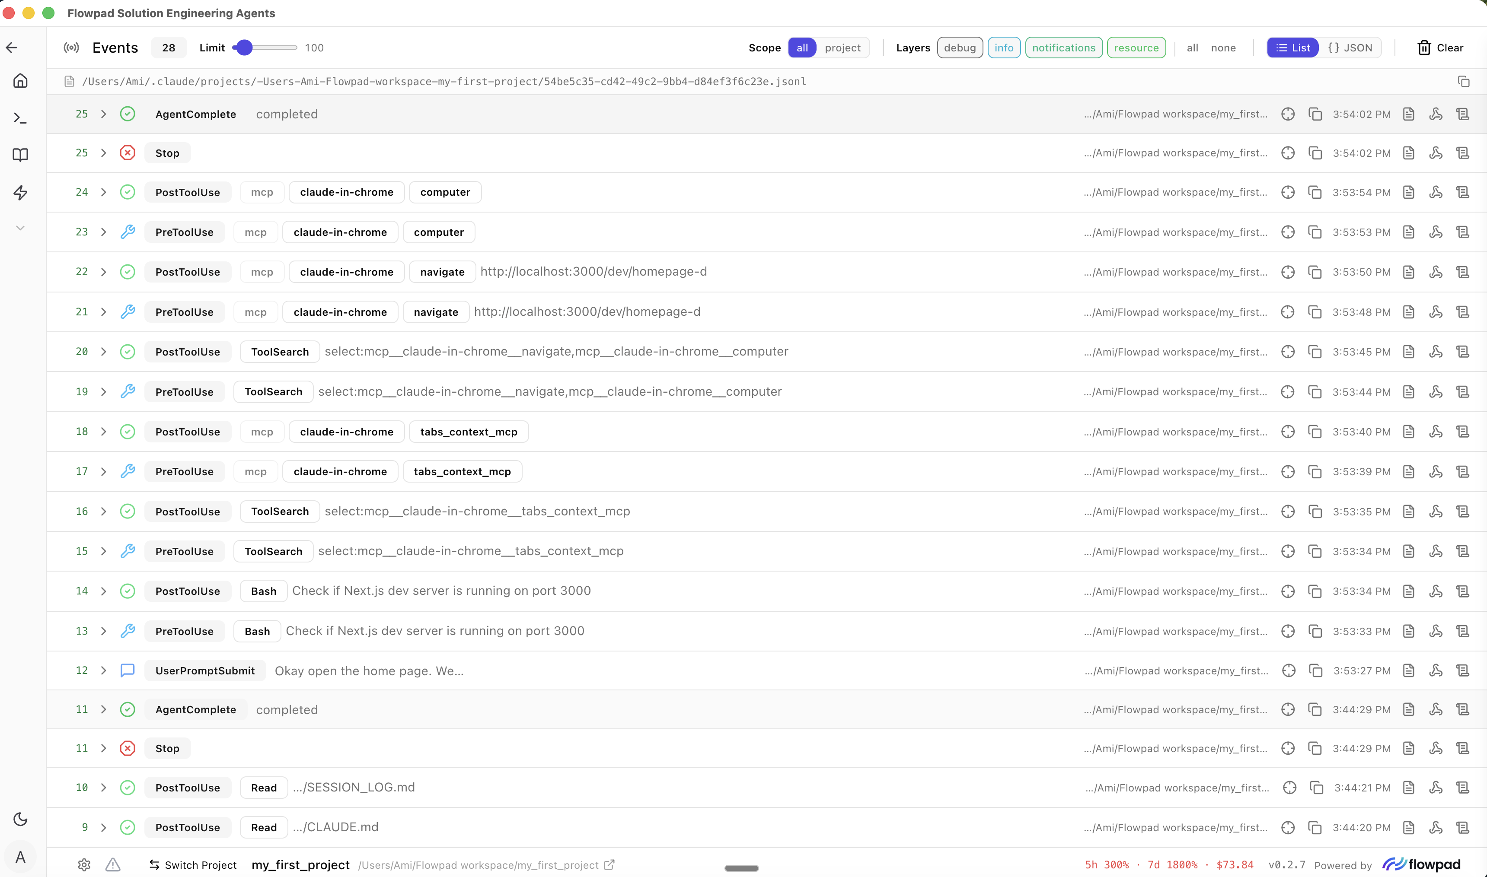Click the lightning bolt sidebar icon
Viewport: 1487px width, 877px height.
pyautogui.click(x=20, y=192)
